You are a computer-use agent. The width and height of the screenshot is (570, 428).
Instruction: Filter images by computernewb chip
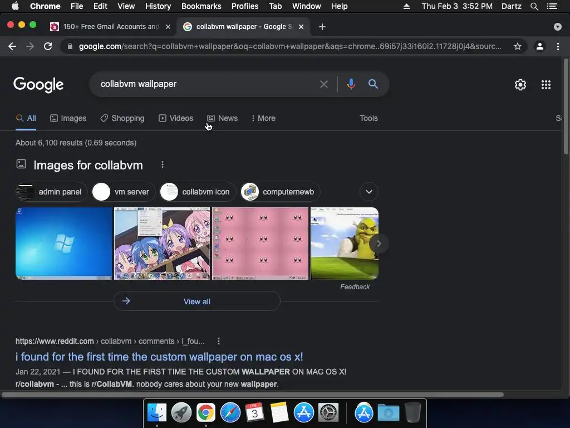pos(281,192)
